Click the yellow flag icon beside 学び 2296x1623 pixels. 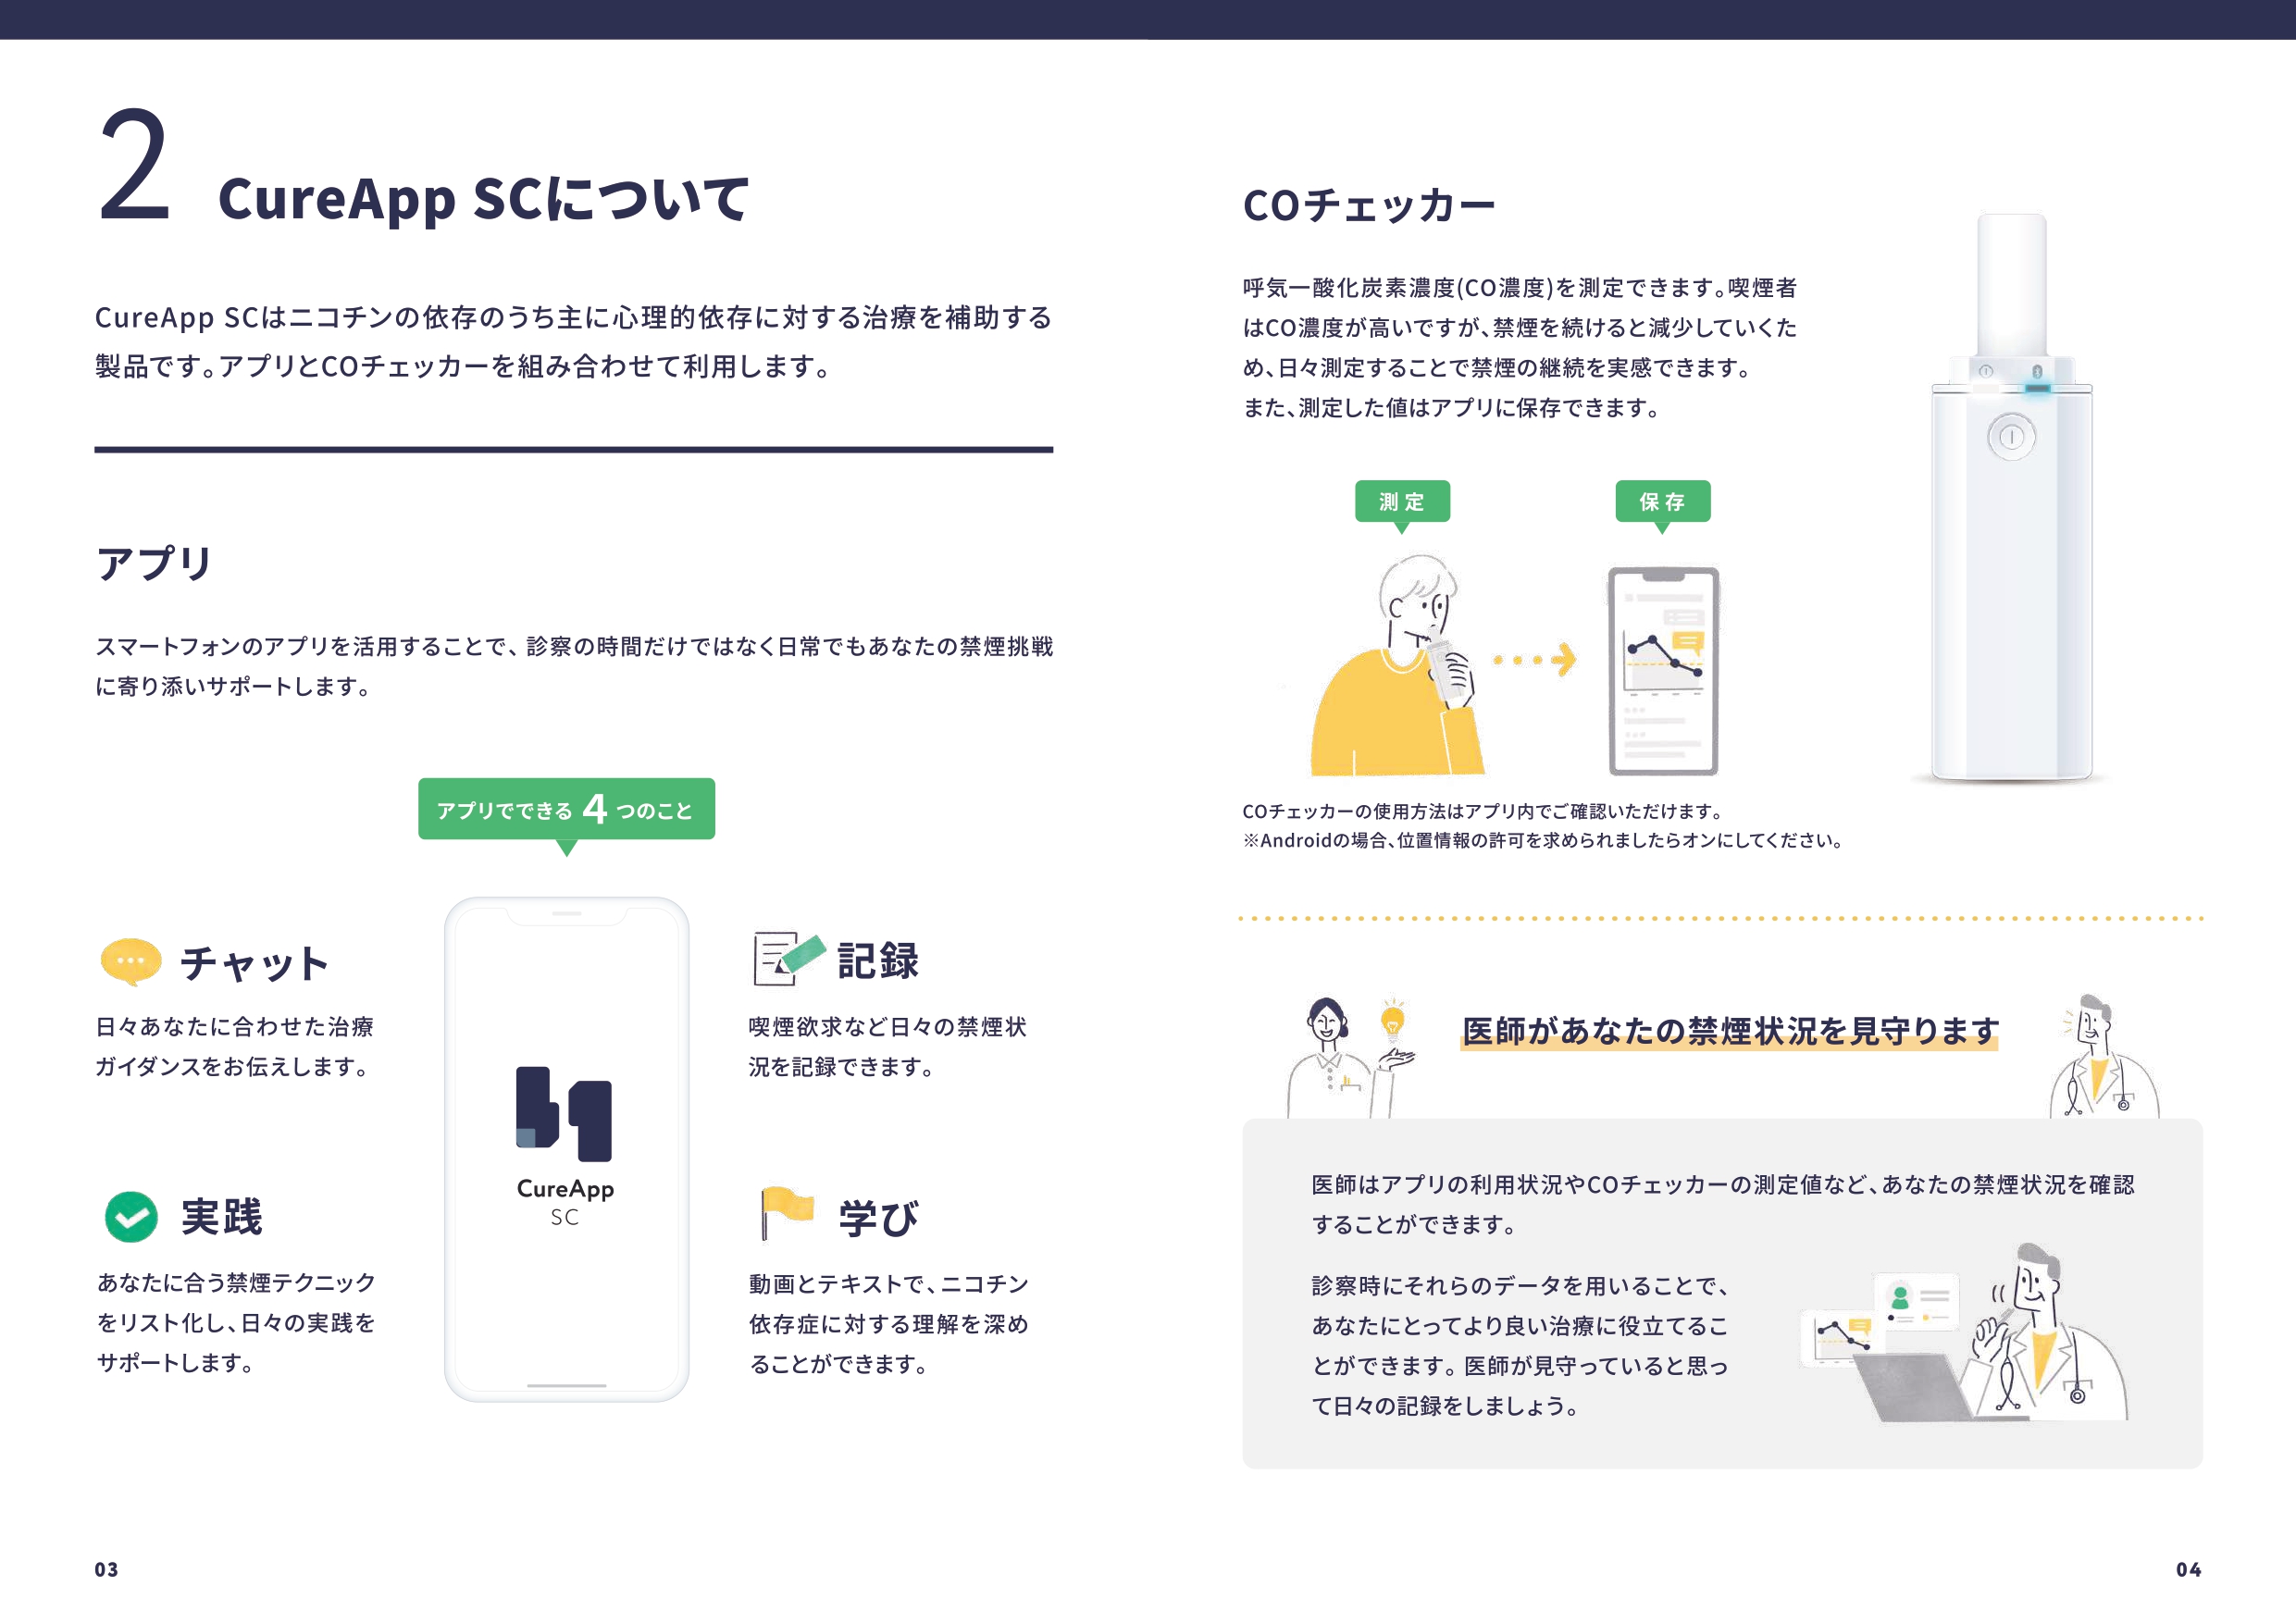pos(787,1212)
